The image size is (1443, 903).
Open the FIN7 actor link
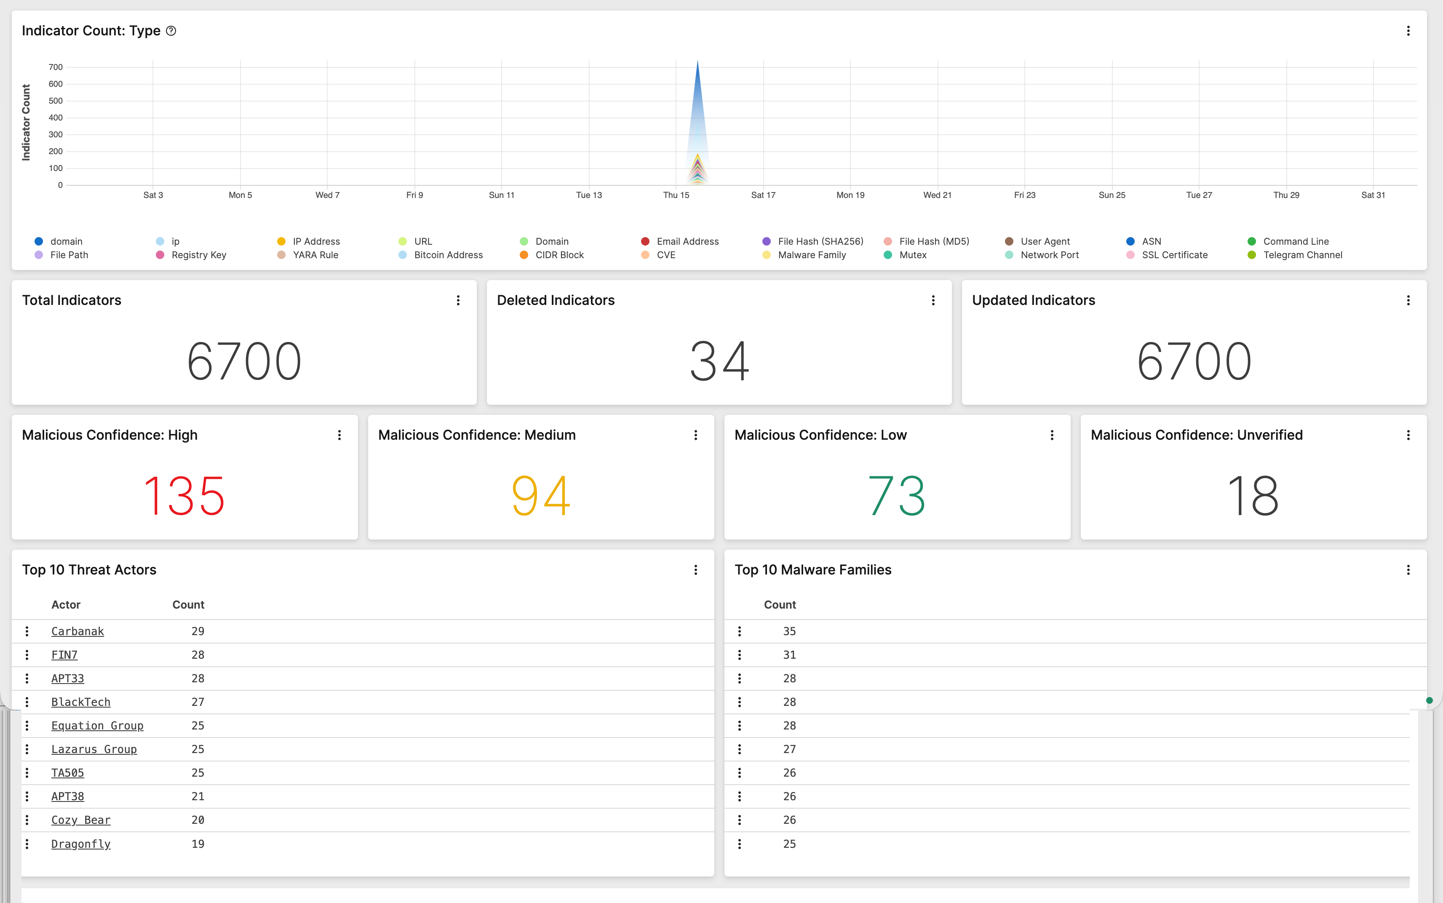[64, 655]
